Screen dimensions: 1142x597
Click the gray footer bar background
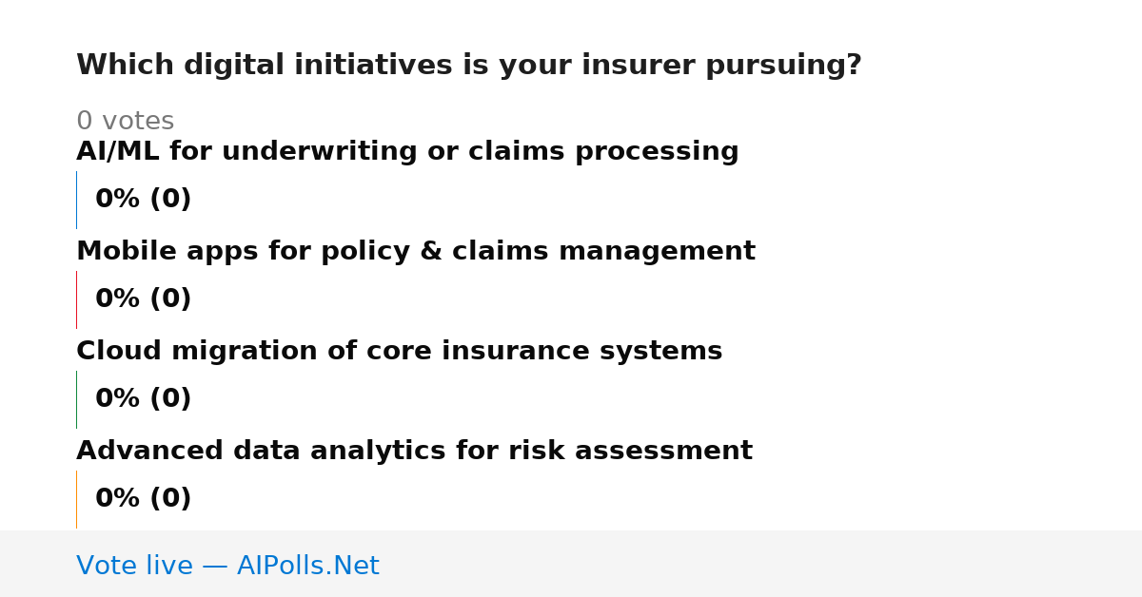pos(761,564)
